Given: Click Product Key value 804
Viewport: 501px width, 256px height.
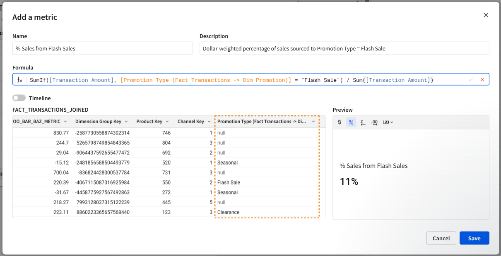Looking at the screenshot, I should [x=166, y=143].
